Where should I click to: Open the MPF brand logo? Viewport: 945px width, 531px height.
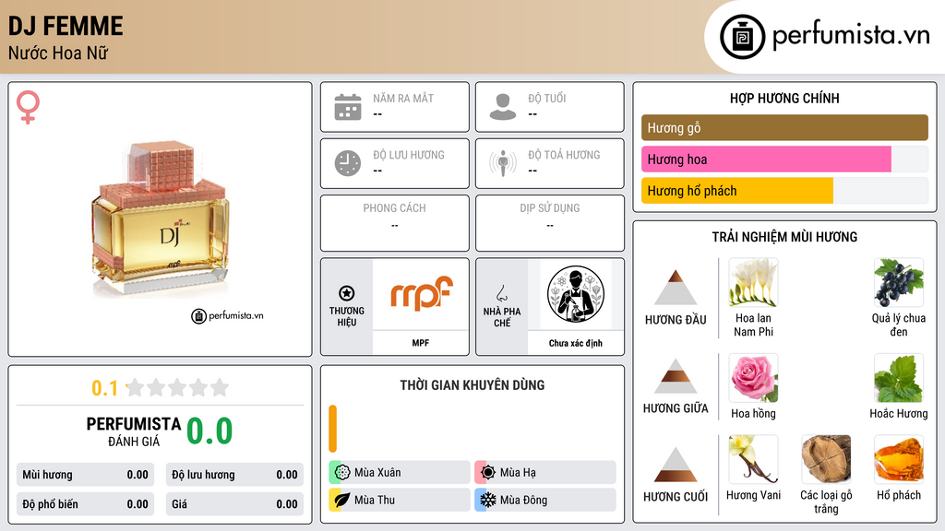(x=421, y=294)
